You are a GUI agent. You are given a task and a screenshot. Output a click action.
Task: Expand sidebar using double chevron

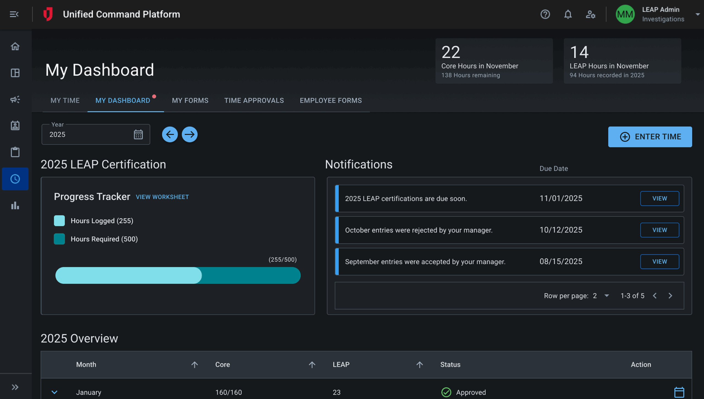[15, 387]
